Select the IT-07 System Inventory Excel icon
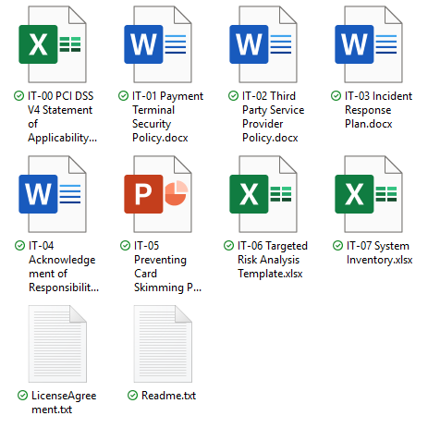The width and height of the screenshot is (428, 428). click(369, 194)
